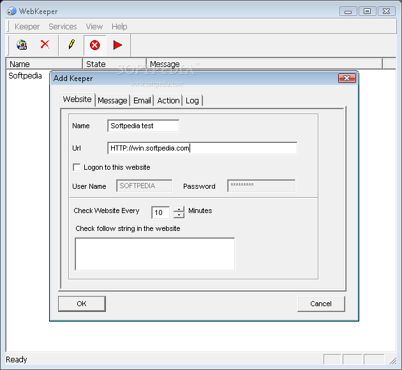Minimize the WebKeeper window
The height and width of the screenshot is (370, 402).
pos(348,11)
